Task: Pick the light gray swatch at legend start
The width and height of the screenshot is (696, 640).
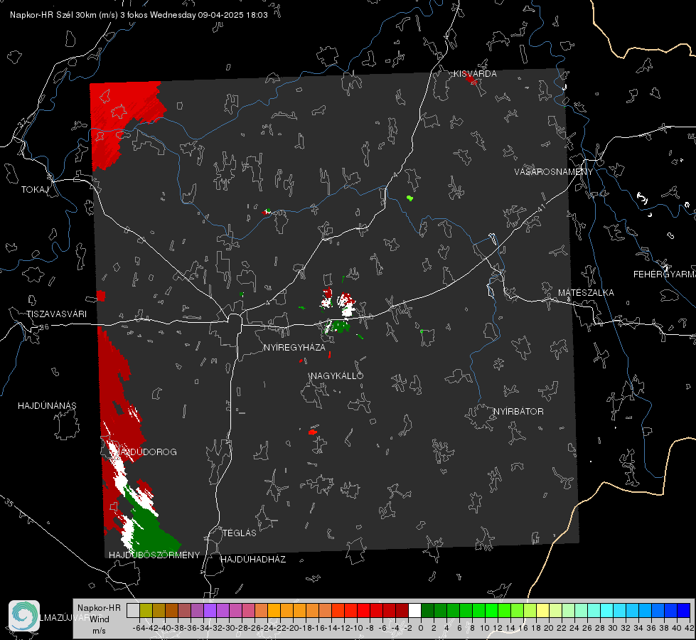Action: pyautogui.click(x=133, y=611)
